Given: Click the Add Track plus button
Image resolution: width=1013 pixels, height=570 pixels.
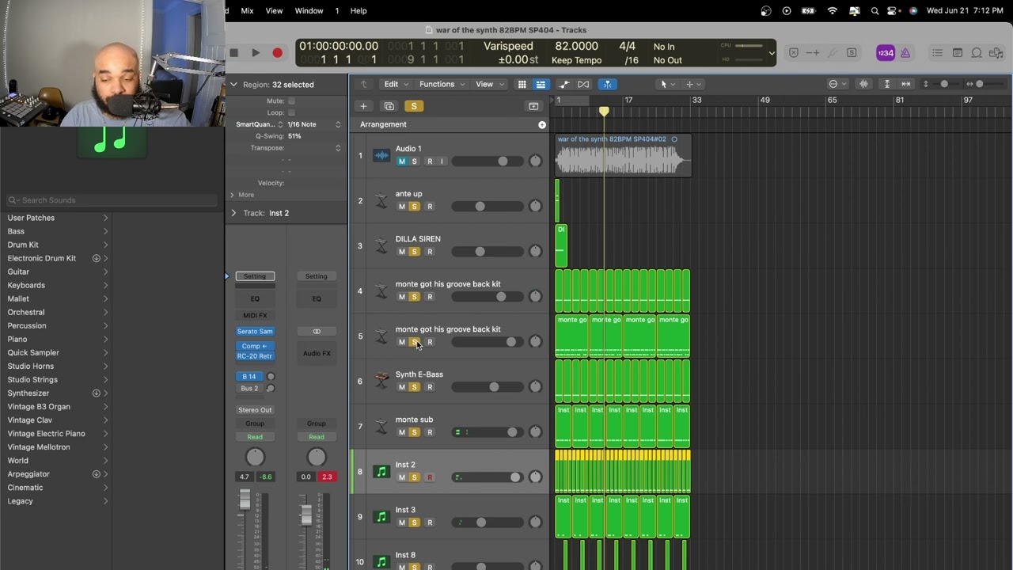Looking at the screenshot, I should [363, 106].
